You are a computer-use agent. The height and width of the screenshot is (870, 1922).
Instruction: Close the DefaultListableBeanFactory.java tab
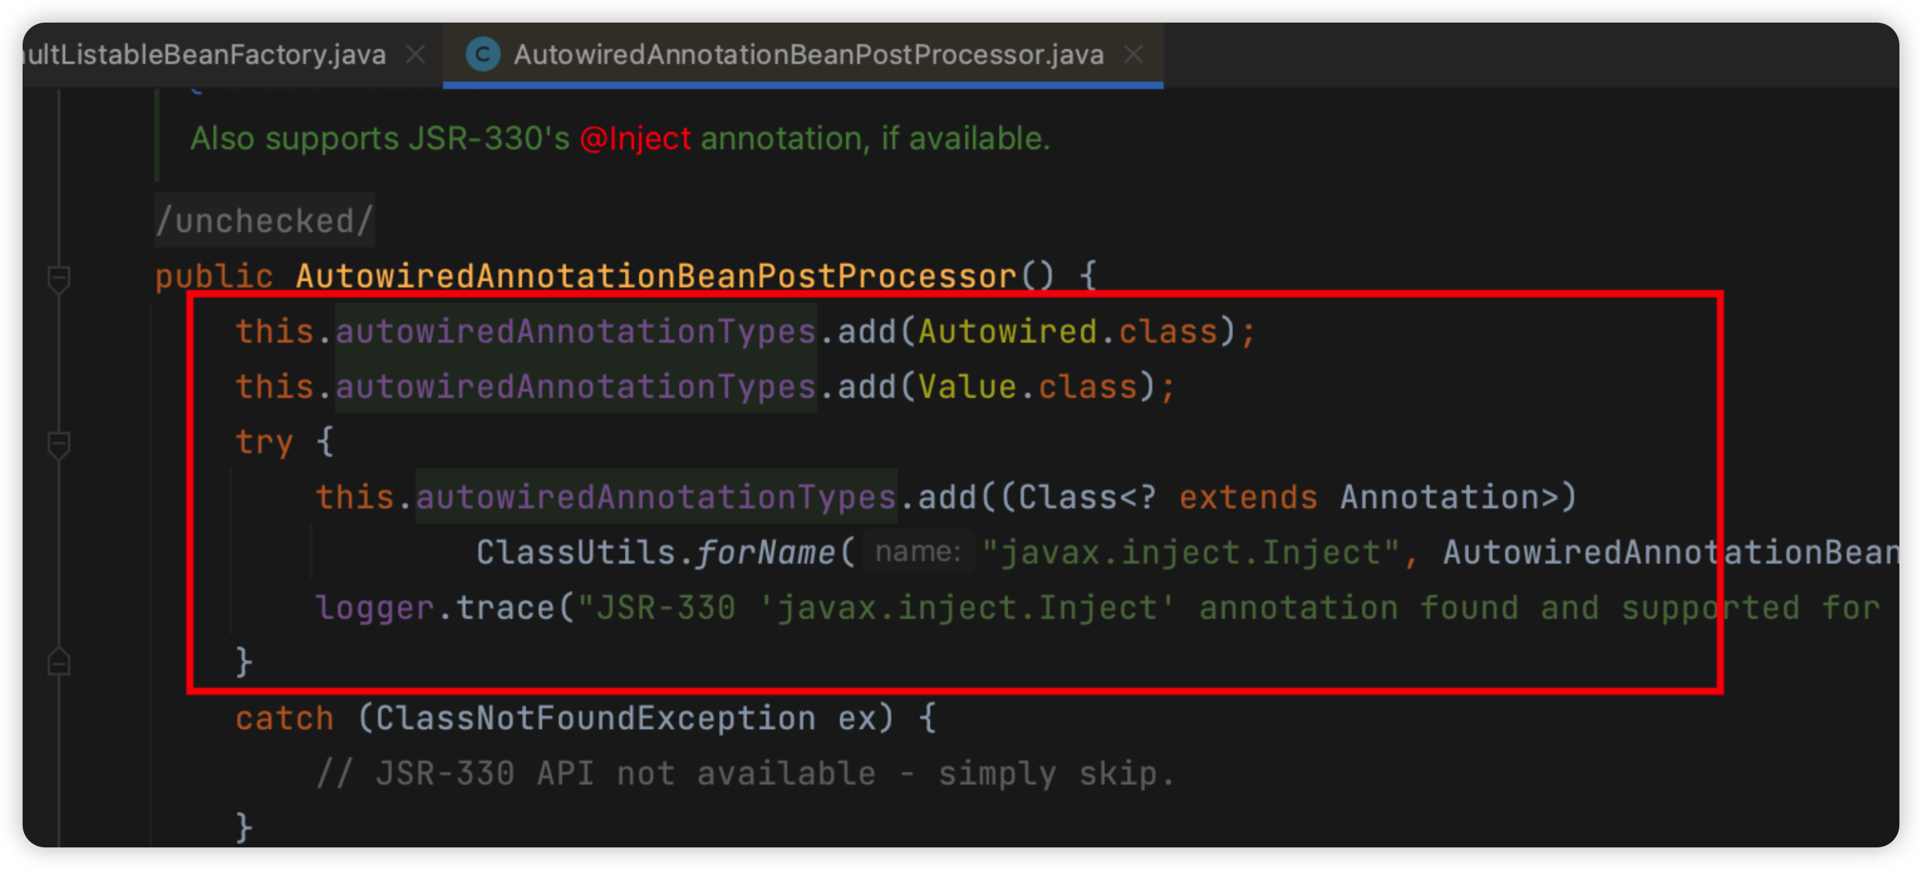click(x=416, y=55)
